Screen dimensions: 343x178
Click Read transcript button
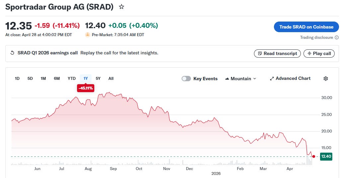click(277, 53)
